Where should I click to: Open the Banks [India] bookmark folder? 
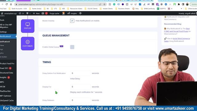pos(35,9)
